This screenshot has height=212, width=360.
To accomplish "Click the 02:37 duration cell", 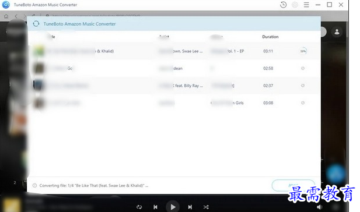I will [268, 86].
